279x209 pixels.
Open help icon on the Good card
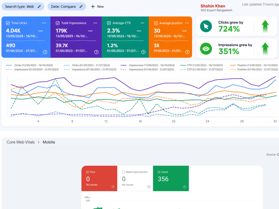pos(185,187)
